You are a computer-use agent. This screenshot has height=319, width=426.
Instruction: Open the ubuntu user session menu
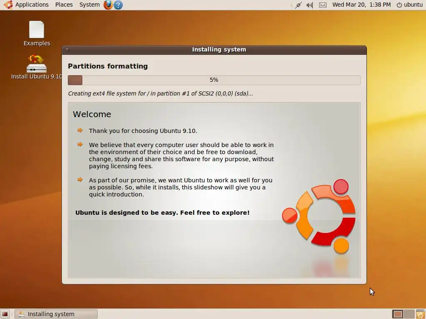(413, 5)
